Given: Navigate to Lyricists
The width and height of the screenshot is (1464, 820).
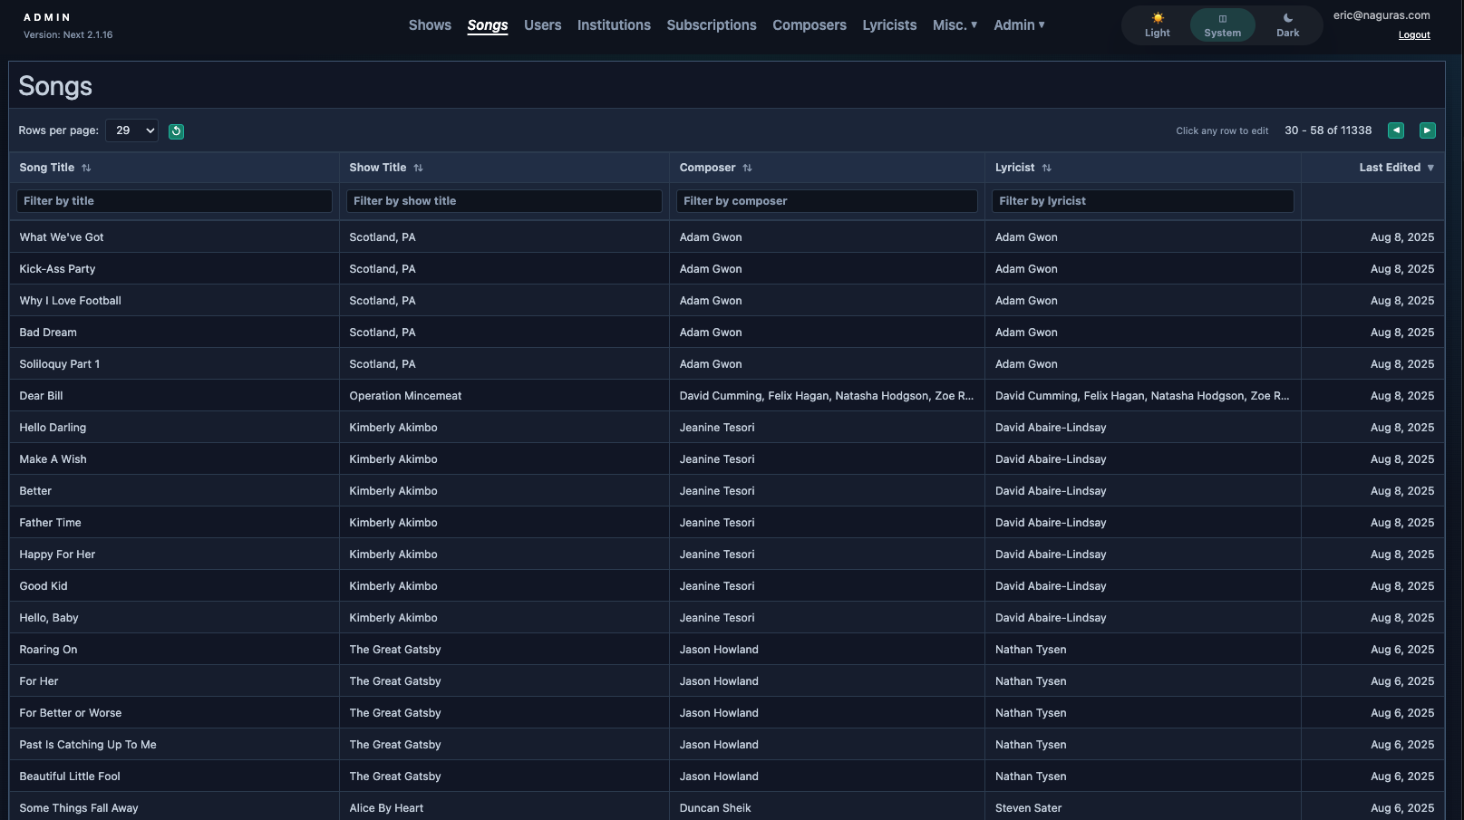Looking at the screenshot, I should tap(889, 25).
